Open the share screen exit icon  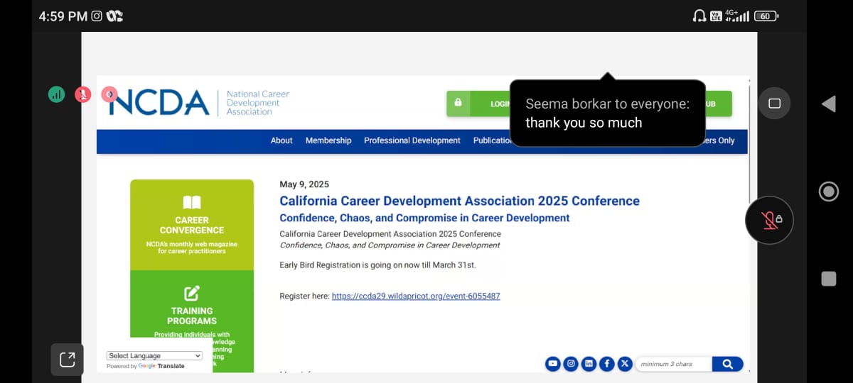[67, 360]
